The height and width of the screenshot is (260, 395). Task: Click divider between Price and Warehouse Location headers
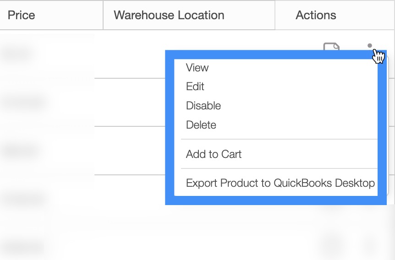tap(103, 15)
